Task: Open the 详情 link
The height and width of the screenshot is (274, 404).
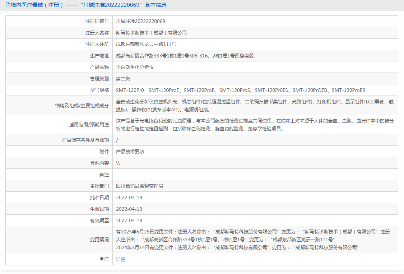Action: click(121, 259)
